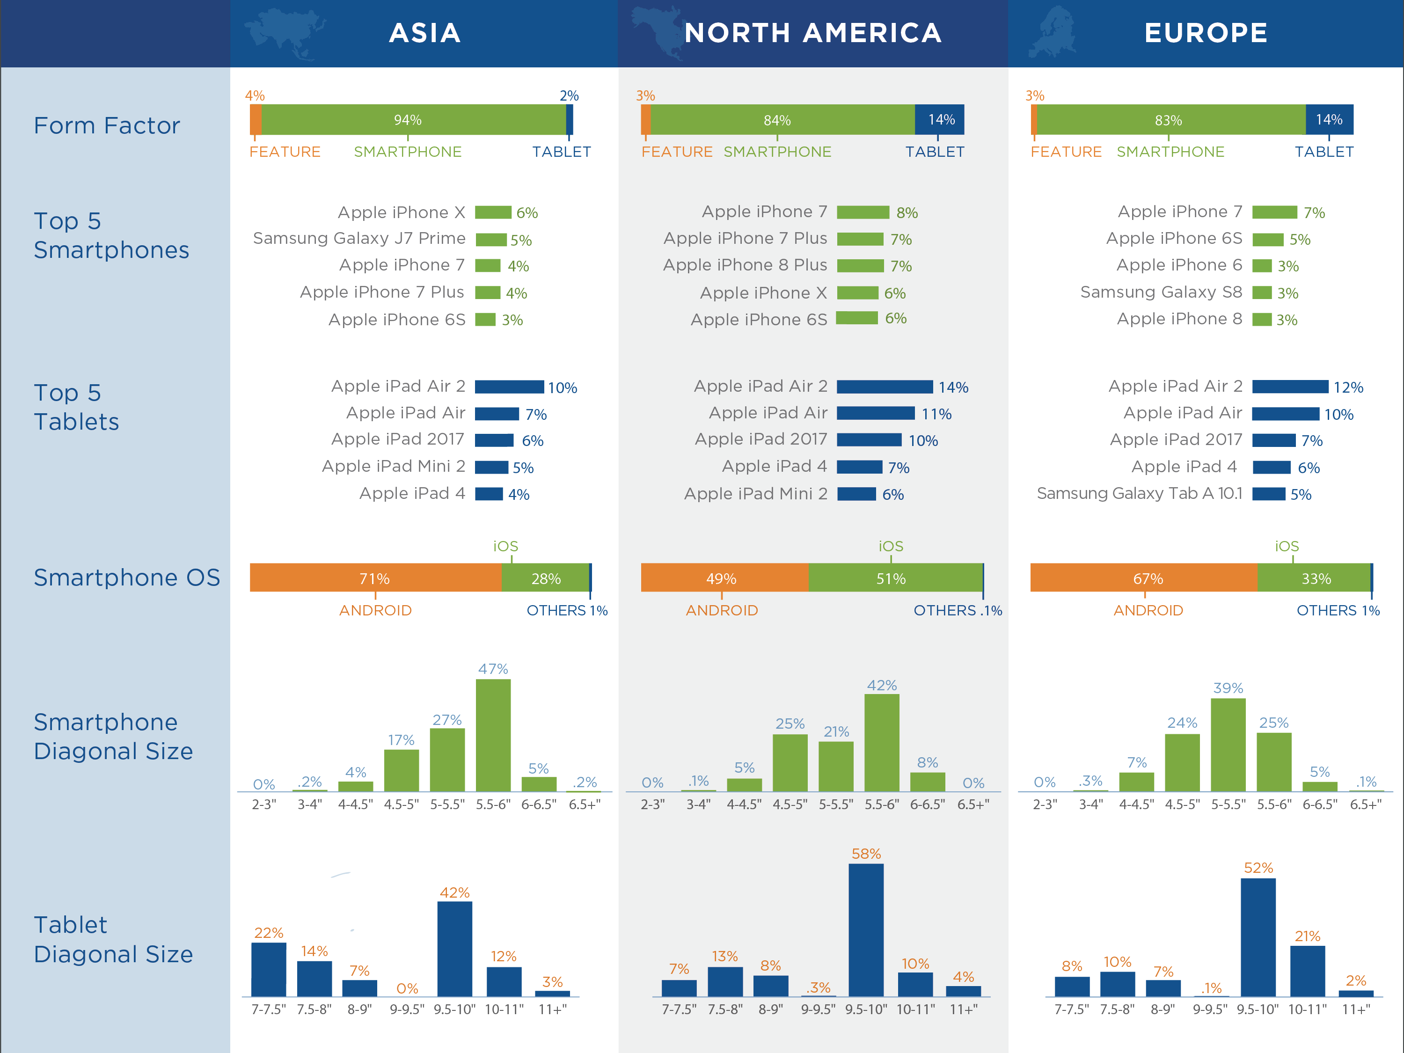Click the 39% smartphone size bar in Europe
This screenshot has height=1053, width=1404.
[1228, 745]
